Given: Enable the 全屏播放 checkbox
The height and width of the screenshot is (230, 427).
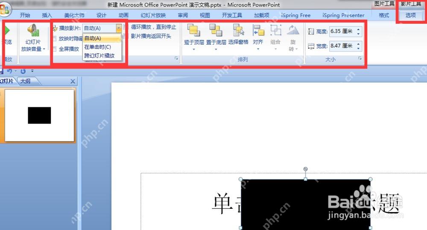Looking at the screenshot, I should point(55,49).
